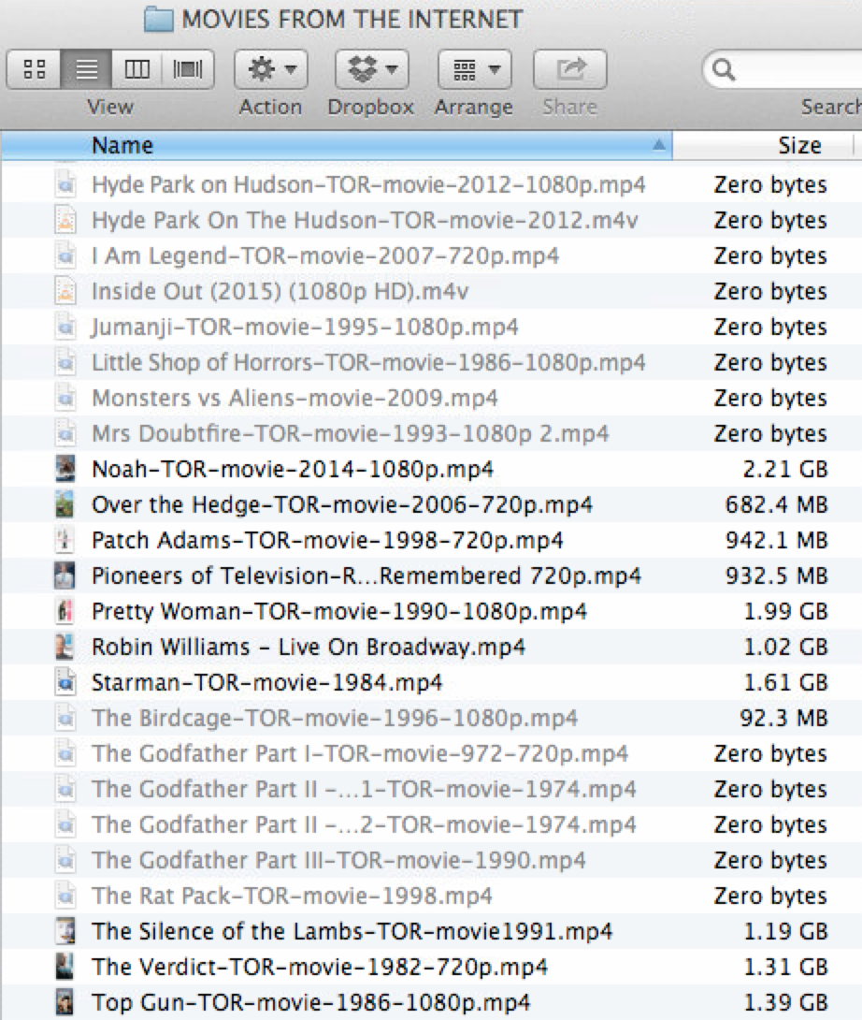Click the 682.4 MB size value
Screen dimensions: 862x1020
pos(776,504)
